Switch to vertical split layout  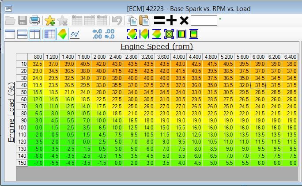click(x=35, y=34)
